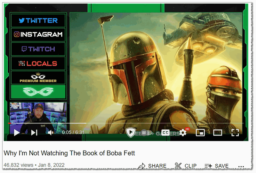256x173 pixels.
Task: Click the 46,832 views count
Action: tap(19, 165)
